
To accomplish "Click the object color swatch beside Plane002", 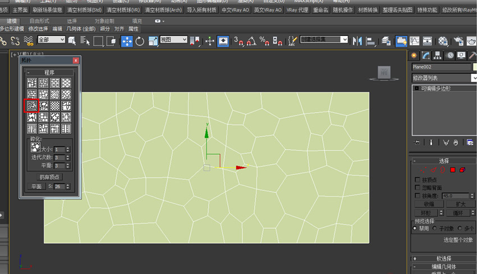I will 475,67.
